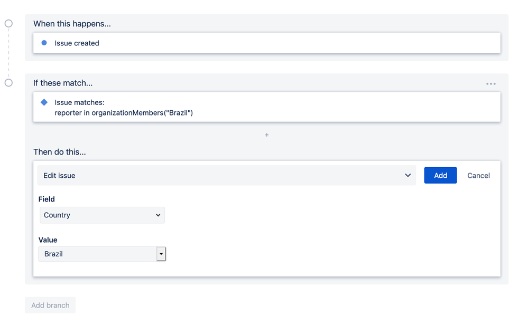Screen dimensions: 528x325
Task: Open the Edit issue action dropdown
Action: pyautogui.click(x=226, y=175)
